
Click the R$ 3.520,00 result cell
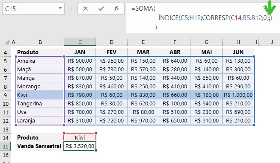click(x=80, y=146)
